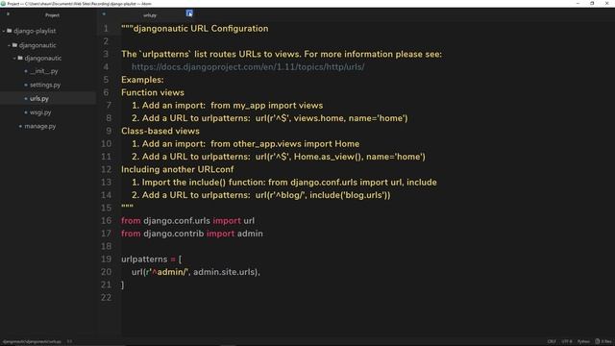This screenshot has height=346, width=615.
Task: Click the outer djangonautic folder icon
Action: tap(15, 45)
